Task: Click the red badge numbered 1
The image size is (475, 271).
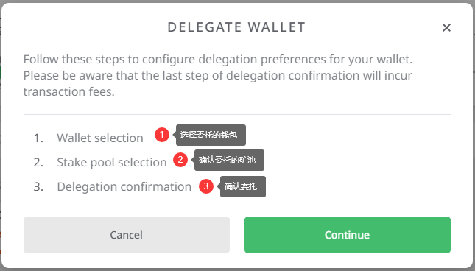Action: click(162, 135)
